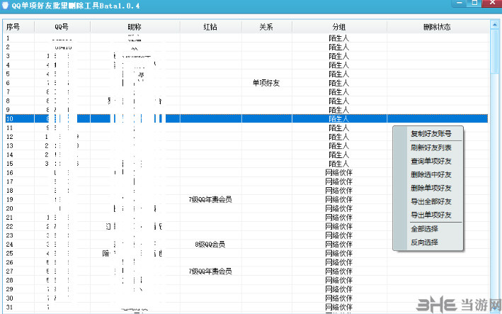Select 全部选择 to select all friends
This screenshot has height=314, width=502.
(x=423, y=229)
